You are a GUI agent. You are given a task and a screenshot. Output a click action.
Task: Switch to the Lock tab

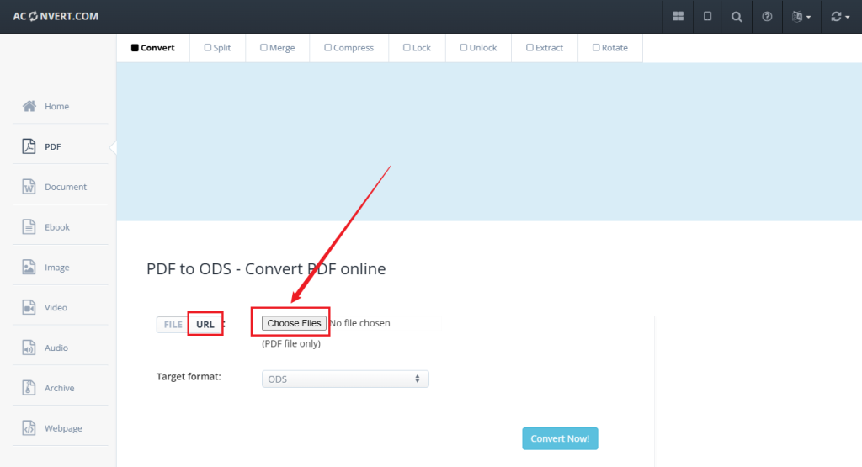418,48
